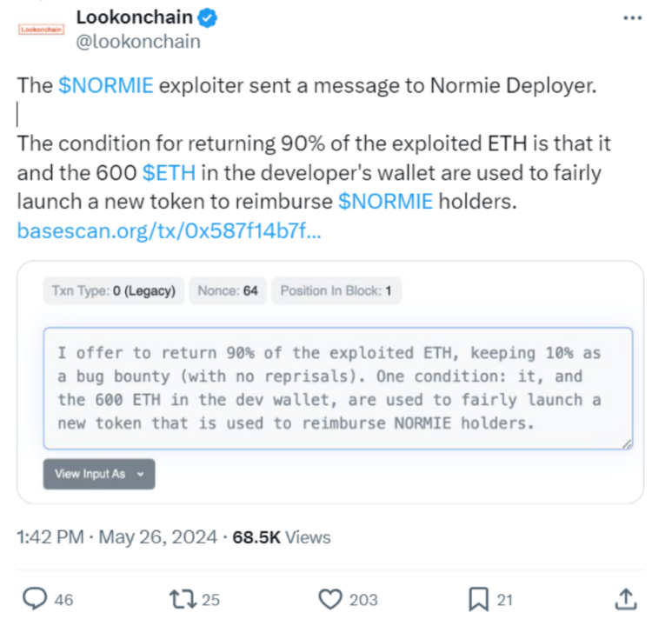Image resolution: width=652 pixels, height=626 pixels.
Task: Click the reply speech bubble icon
Action: tap(33, 598)
